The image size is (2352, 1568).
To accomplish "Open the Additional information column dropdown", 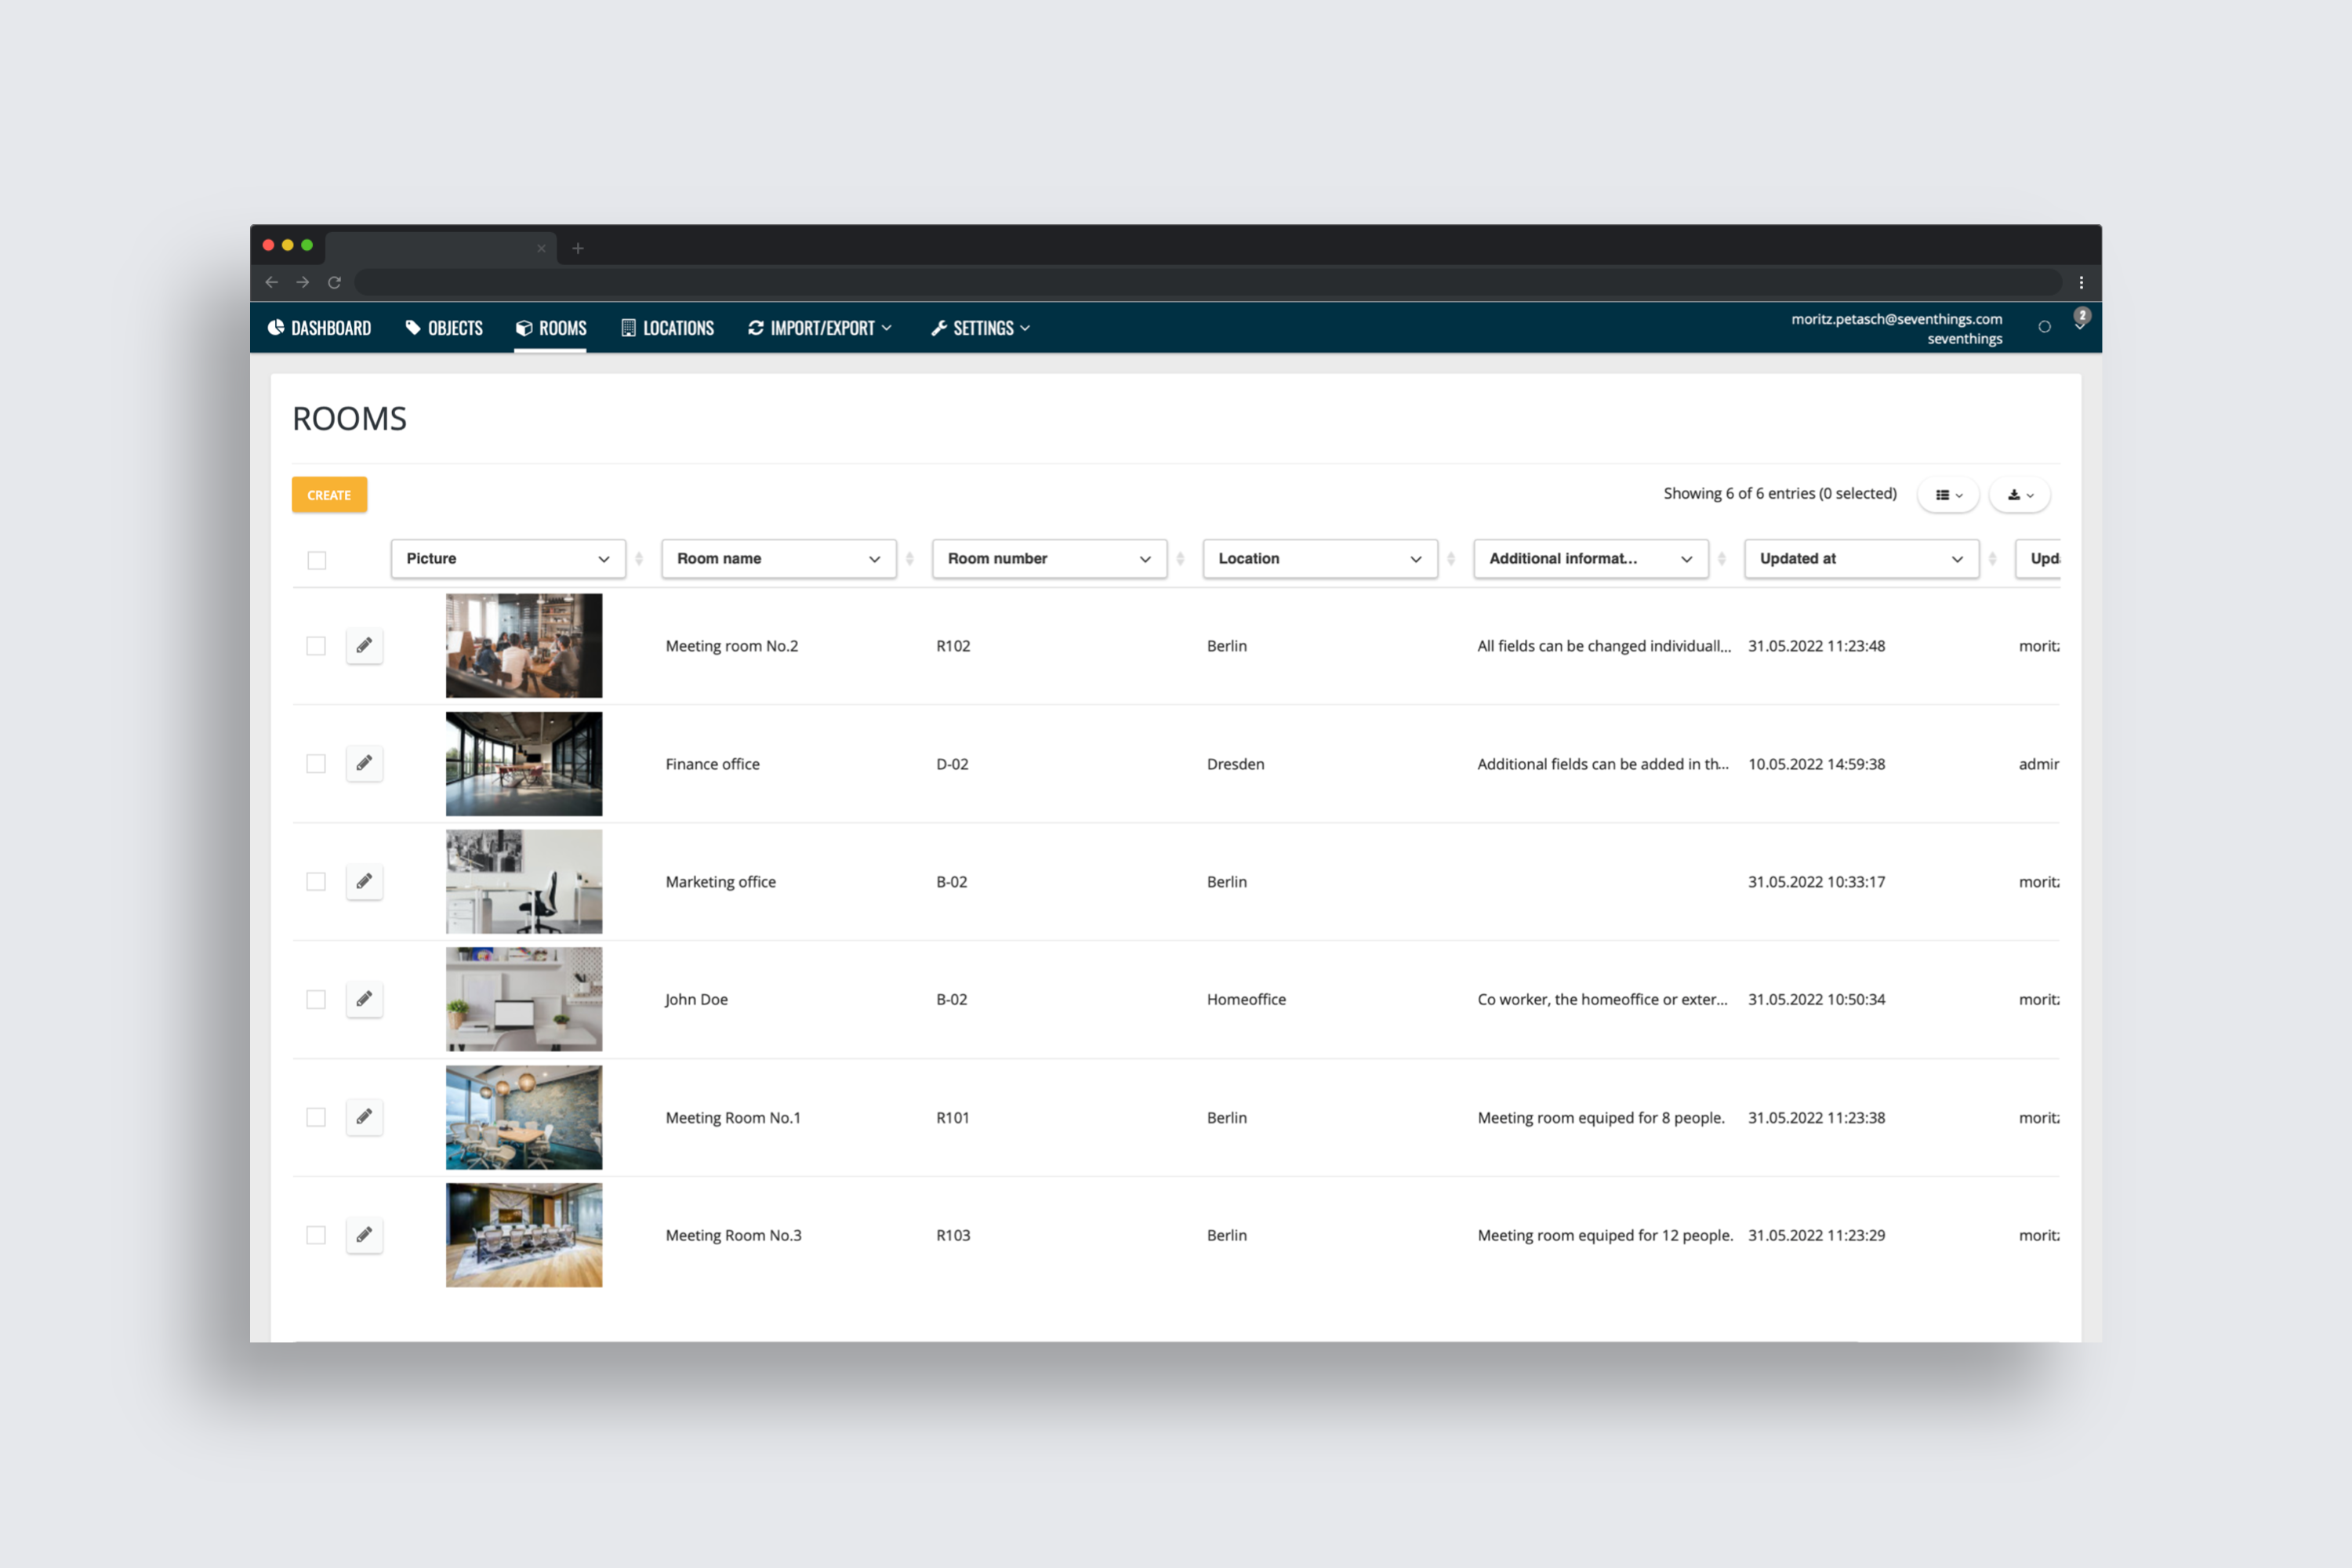I will pos(1591,559).
